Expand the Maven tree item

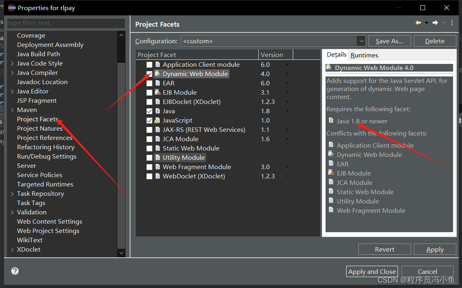click(12, 110)
